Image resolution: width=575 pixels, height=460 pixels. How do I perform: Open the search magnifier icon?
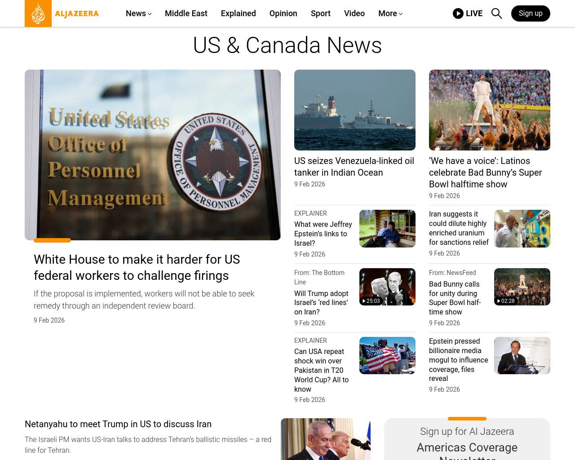point(496,13)
